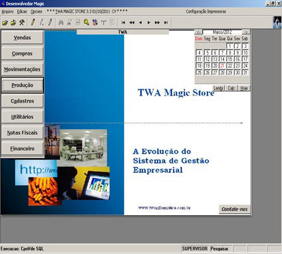Viewport: 282px width, 254px height.
Task: Click the gray pencil icon in toolbar
Action: [x=42, y=22]
